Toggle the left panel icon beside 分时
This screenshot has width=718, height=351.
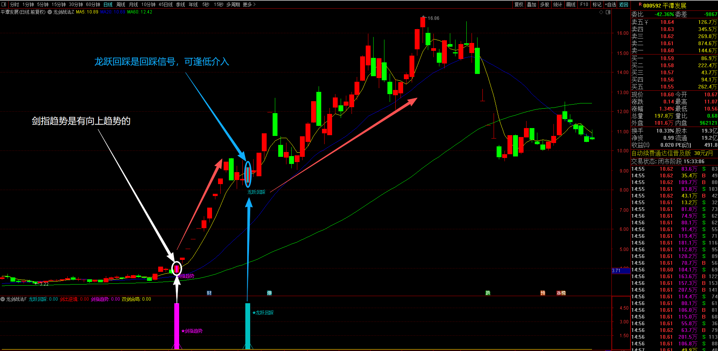click(x=4, y=4)
